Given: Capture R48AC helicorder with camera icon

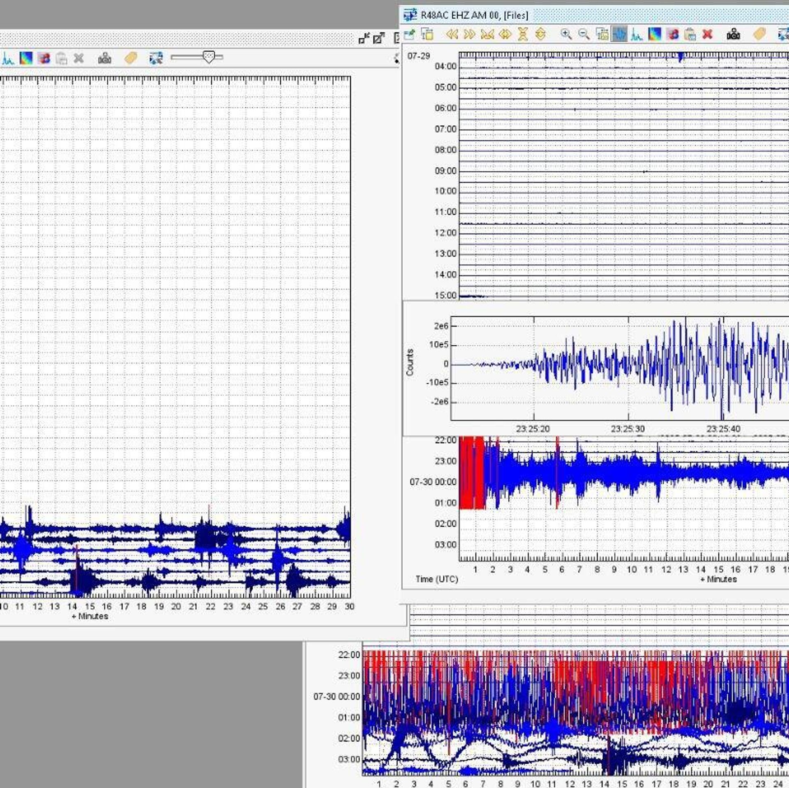Looking at the screenshot, I should (734, 35).
